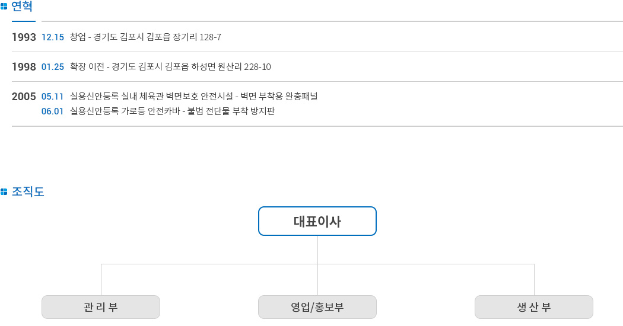Image resolution: width=623 pixels, height=326 pixels.
Task: Click the icon beside 조직도 heading
Action: pos(4,192)
